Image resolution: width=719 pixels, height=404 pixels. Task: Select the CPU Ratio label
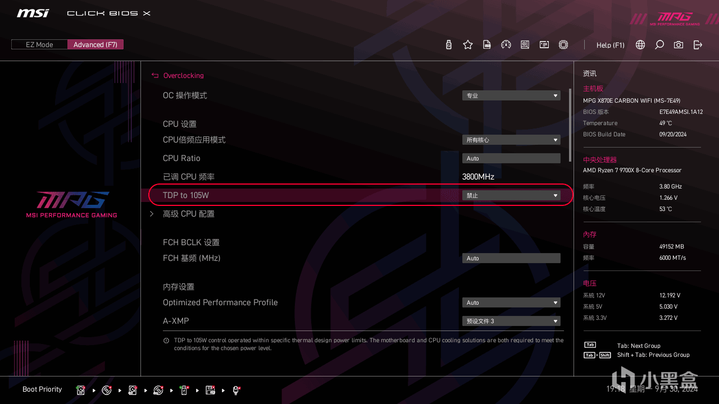(x=181, y=158)
